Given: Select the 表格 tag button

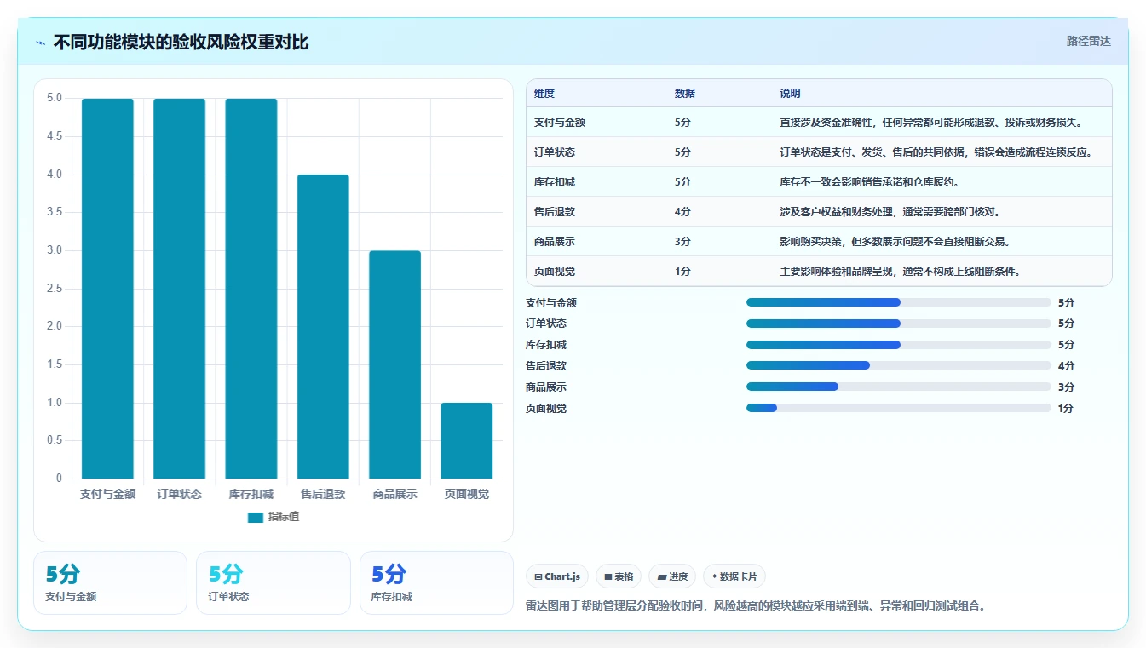Looking at the screenshot, I should [619, 576].
